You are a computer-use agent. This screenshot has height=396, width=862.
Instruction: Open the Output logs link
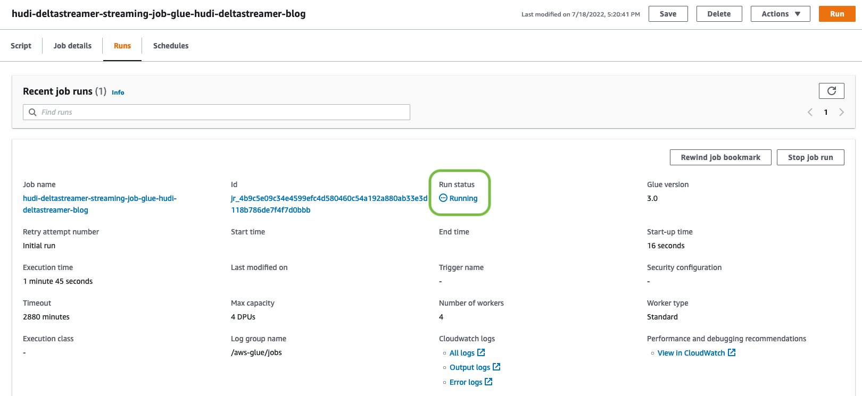(x=470, y=367)
